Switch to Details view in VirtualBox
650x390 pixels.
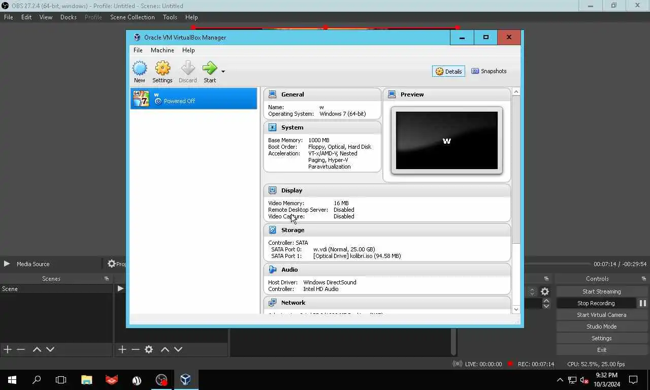click(x=448, y=72)
